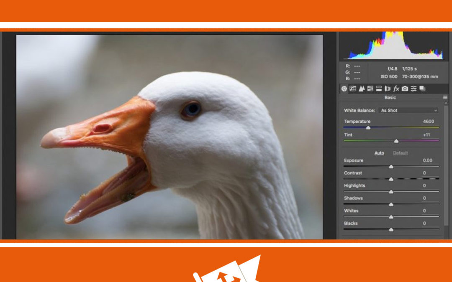Open the Snapshots panel icon
Image resolution: width=452 pixels, height=282 pixels.
click(x=423, y=89)
